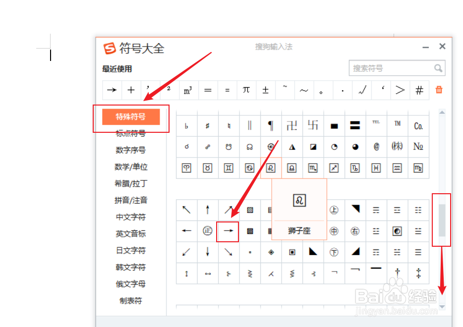Insert the recent tilde ～ symbol
This screenshot has width=463, height=327.
[304, 90]
